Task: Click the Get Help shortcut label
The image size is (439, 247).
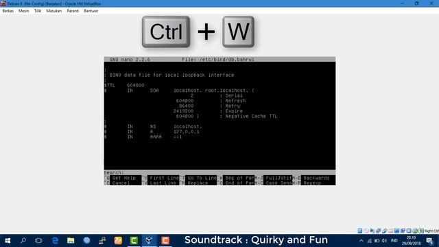Action: [123, 178]
